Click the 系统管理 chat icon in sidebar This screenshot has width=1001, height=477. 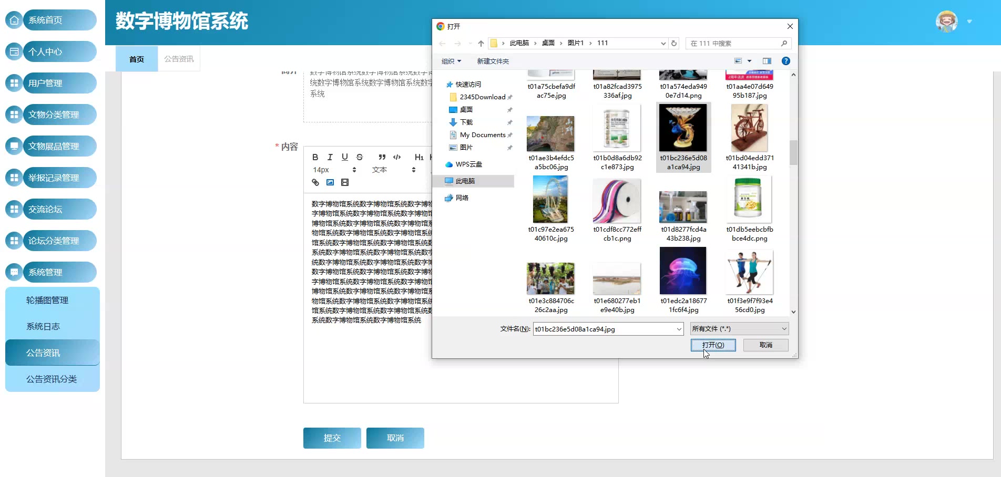click(x=14, y=272)
